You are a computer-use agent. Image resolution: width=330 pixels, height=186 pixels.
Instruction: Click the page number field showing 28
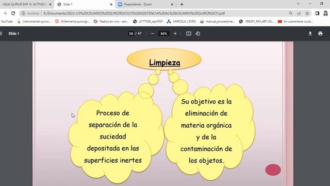click(131, 34)
